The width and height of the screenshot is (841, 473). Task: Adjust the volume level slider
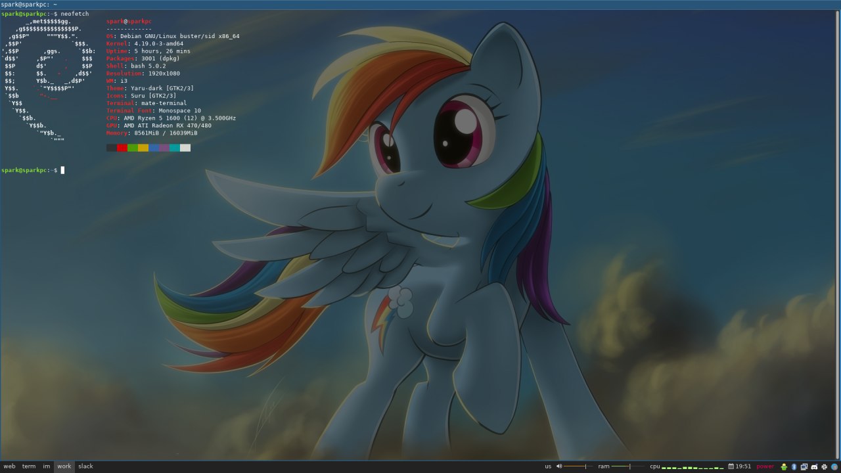click(x=578, y=466)
